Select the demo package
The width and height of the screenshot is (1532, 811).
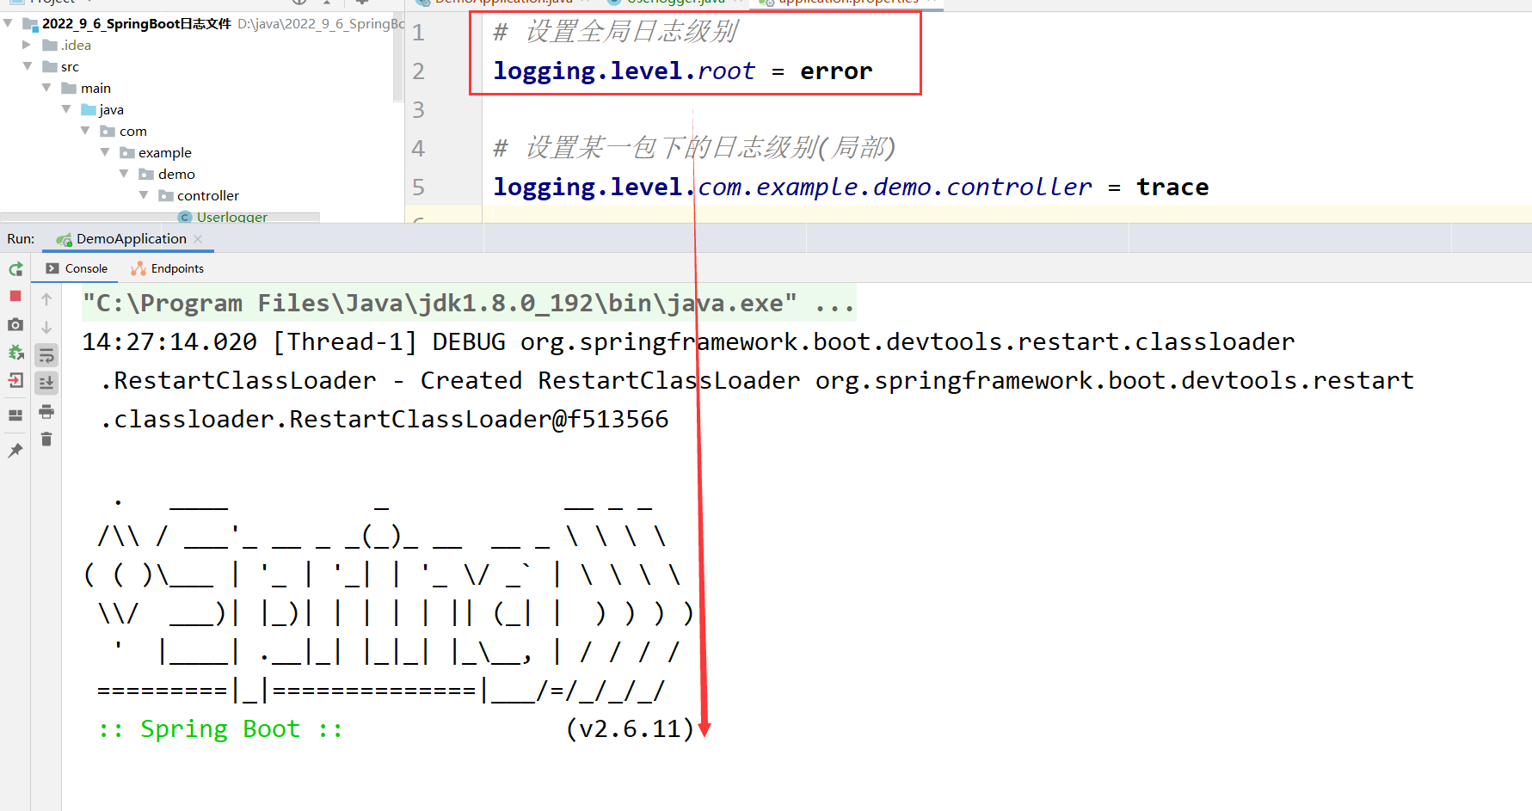pyautogui.click(x=168, y=174)
